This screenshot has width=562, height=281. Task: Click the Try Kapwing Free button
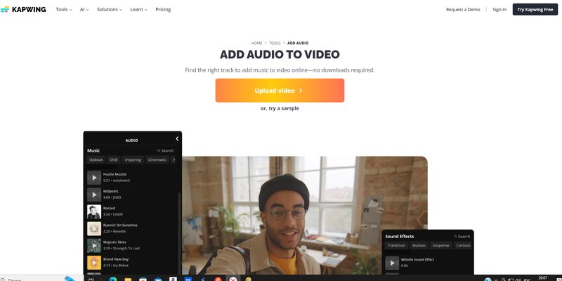535,9
